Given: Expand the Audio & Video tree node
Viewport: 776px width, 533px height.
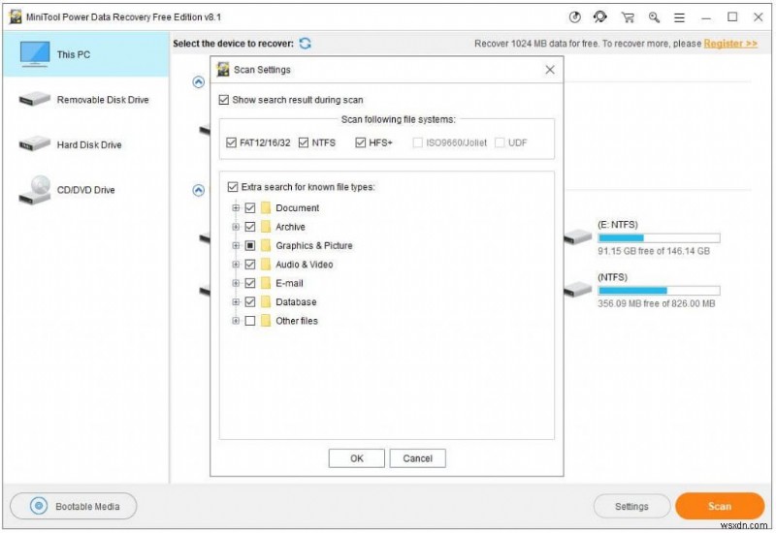Looking at the screenshot, I should coord(236,264).
